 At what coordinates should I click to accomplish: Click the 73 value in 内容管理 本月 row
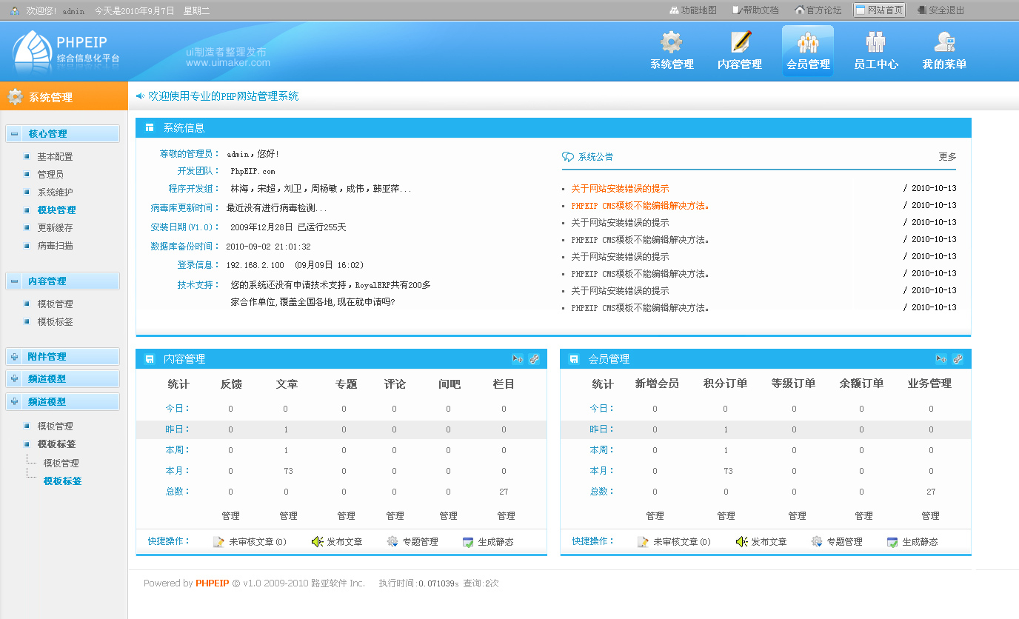[x=288, y=471]
